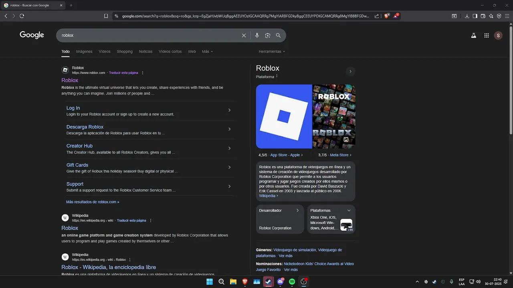This screenshot has width=513, height=288.
Task: Open Brave Shields lion icon
Action: (387, 16)
